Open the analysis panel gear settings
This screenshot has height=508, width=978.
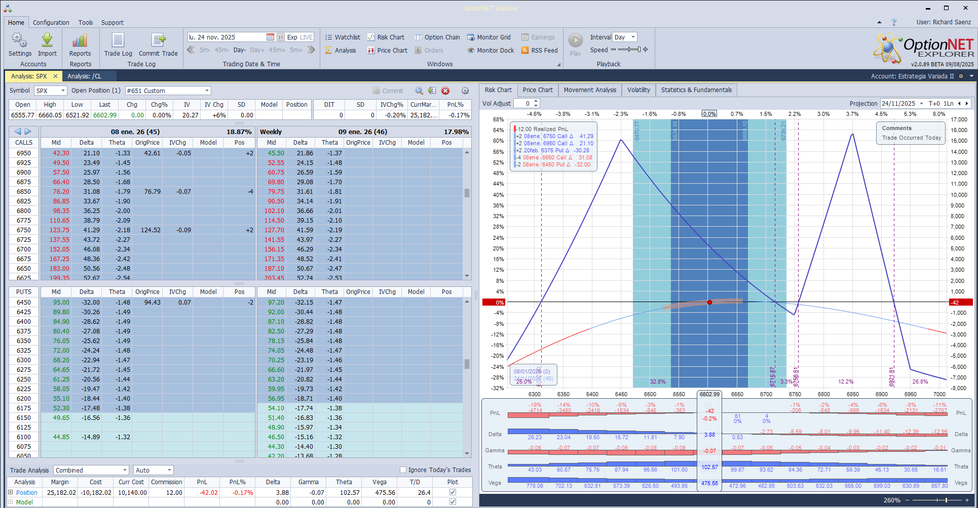(x=465, y=91)
